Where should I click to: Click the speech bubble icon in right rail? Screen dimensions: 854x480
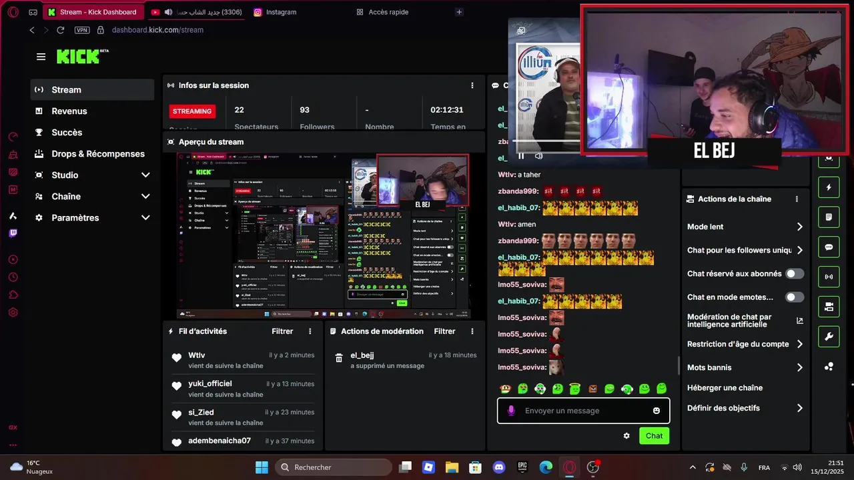829,247
